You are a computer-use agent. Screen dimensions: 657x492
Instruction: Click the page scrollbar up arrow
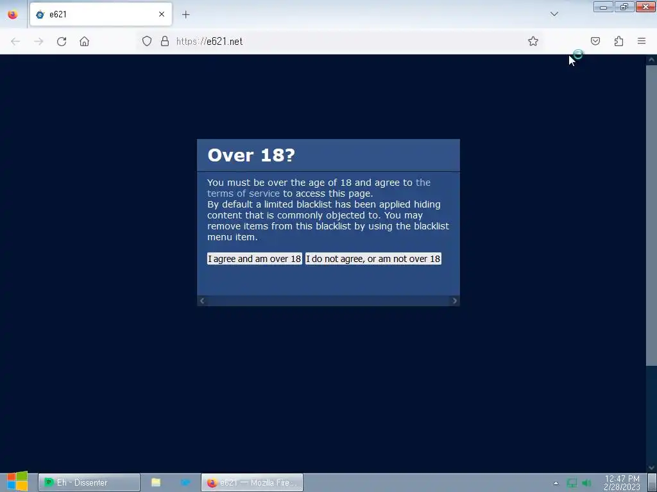(651, 60)
